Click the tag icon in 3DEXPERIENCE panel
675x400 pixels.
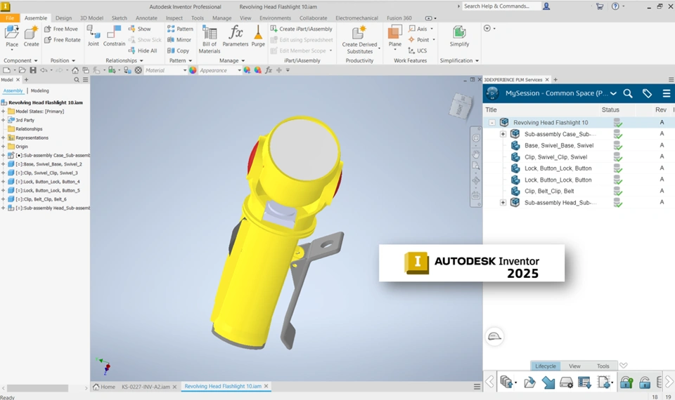[647, 93]
